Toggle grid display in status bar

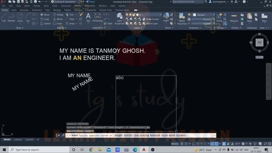pyautogui.click(x=182, y=144)
